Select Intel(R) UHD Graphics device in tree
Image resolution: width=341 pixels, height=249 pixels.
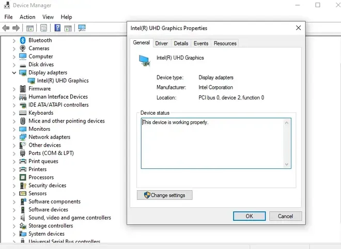tap(63, 81)
